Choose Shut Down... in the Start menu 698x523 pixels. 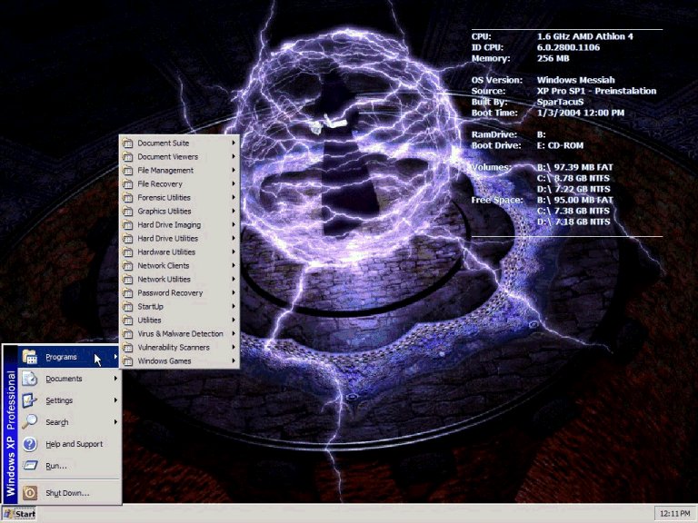(x=69, y=493)
